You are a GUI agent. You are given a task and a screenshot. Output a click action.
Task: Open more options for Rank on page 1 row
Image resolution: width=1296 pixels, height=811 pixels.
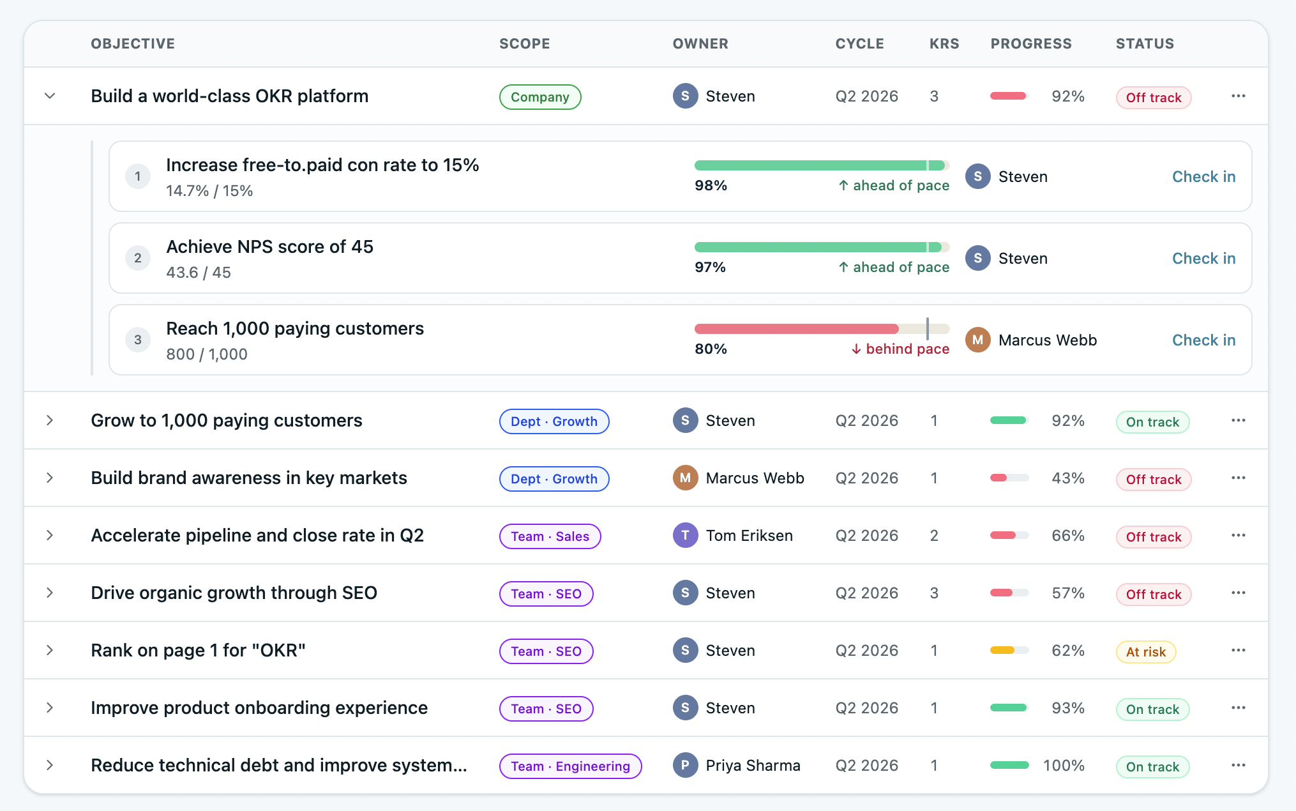click(x=1239, y=651)
